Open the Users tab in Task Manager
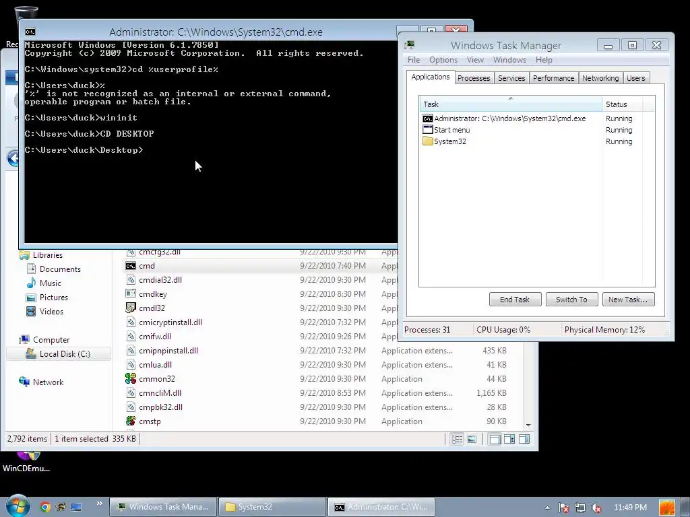This screenshot has height=517, width=690. 636,78
